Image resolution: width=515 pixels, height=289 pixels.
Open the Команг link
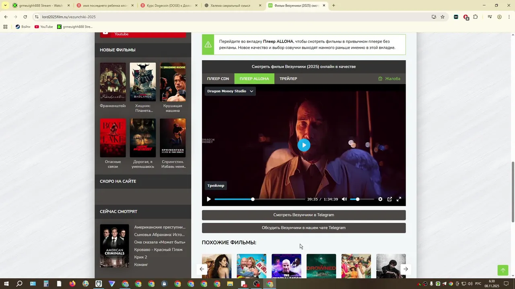point(141,265)
